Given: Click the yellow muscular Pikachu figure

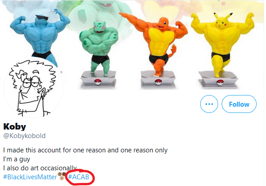Looking at the screenshot, I should pos(222,44).
